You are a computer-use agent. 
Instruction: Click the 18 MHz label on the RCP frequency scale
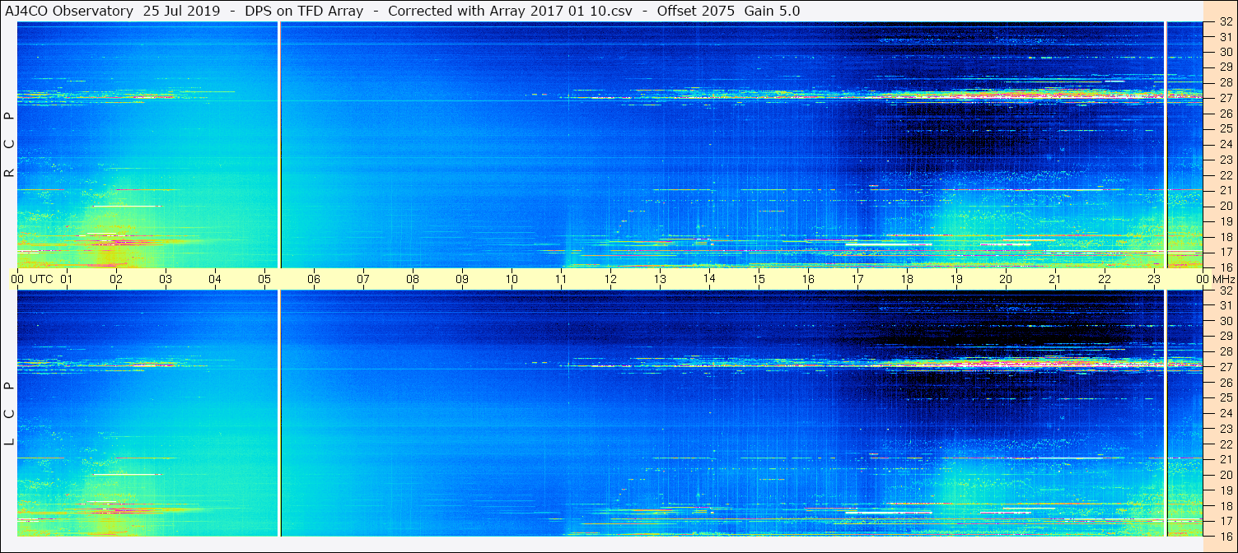[x=1226, y=236]
